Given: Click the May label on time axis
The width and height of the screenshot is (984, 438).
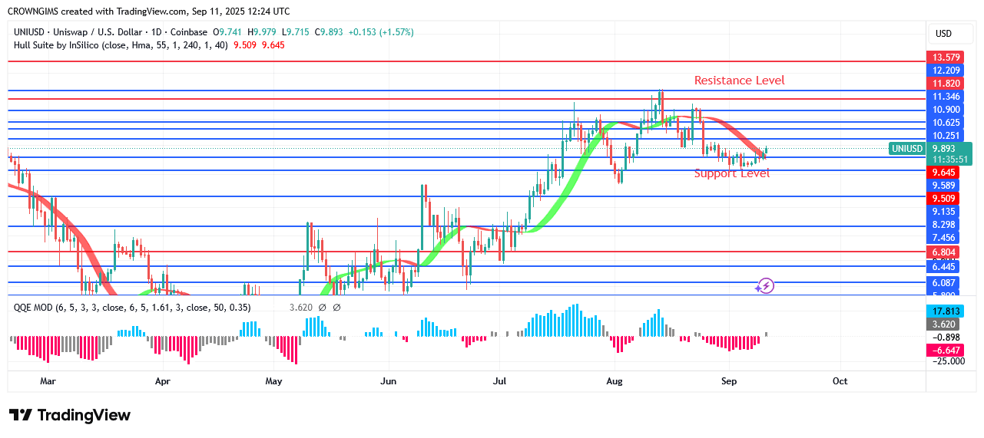Looking at the screenshot, I should 274,381.
